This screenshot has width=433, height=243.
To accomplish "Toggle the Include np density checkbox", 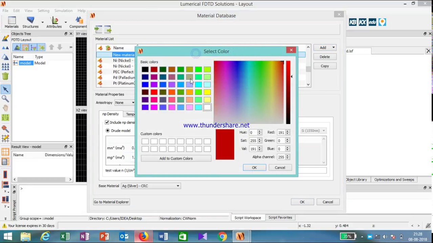I will click(x=107, y=122).
